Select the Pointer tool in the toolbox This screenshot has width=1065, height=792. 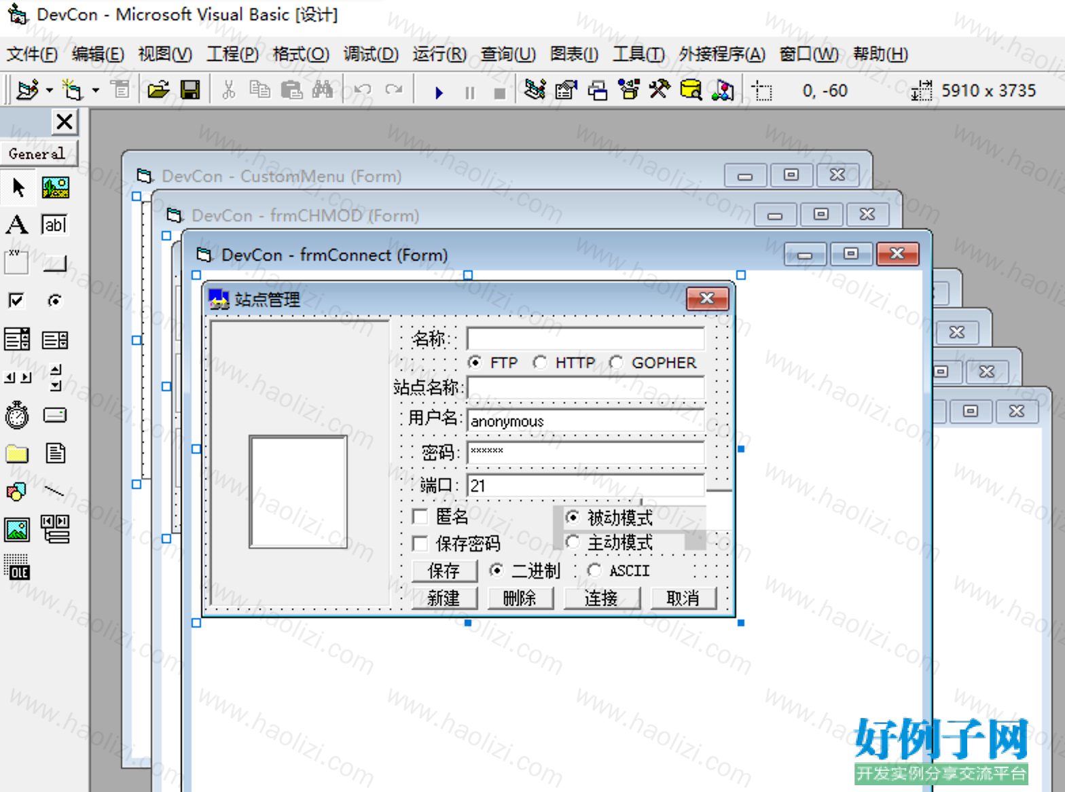tap(18, 187)
